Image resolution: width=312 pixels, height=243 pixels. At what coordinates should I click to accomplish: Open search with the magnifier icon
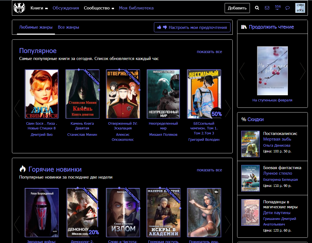click(257, 8)
